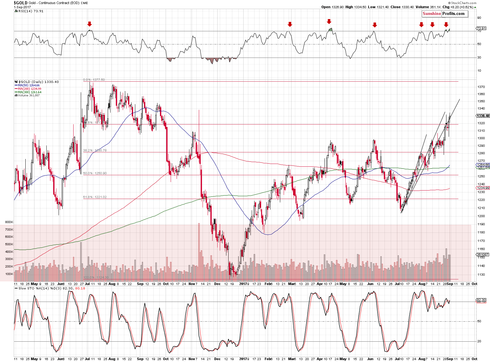
Task: Click the 1200 price axis label
Action: click(x=482, y=216)
